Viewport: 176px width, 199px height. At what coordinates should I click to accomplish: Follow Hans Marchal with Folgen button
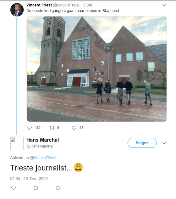click(x=142, y=143)
